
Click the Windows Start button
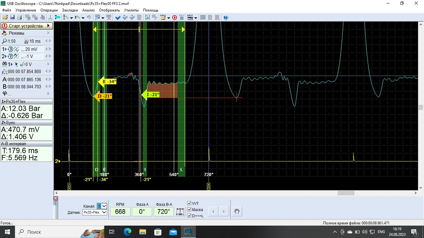[x=7, y=232]
